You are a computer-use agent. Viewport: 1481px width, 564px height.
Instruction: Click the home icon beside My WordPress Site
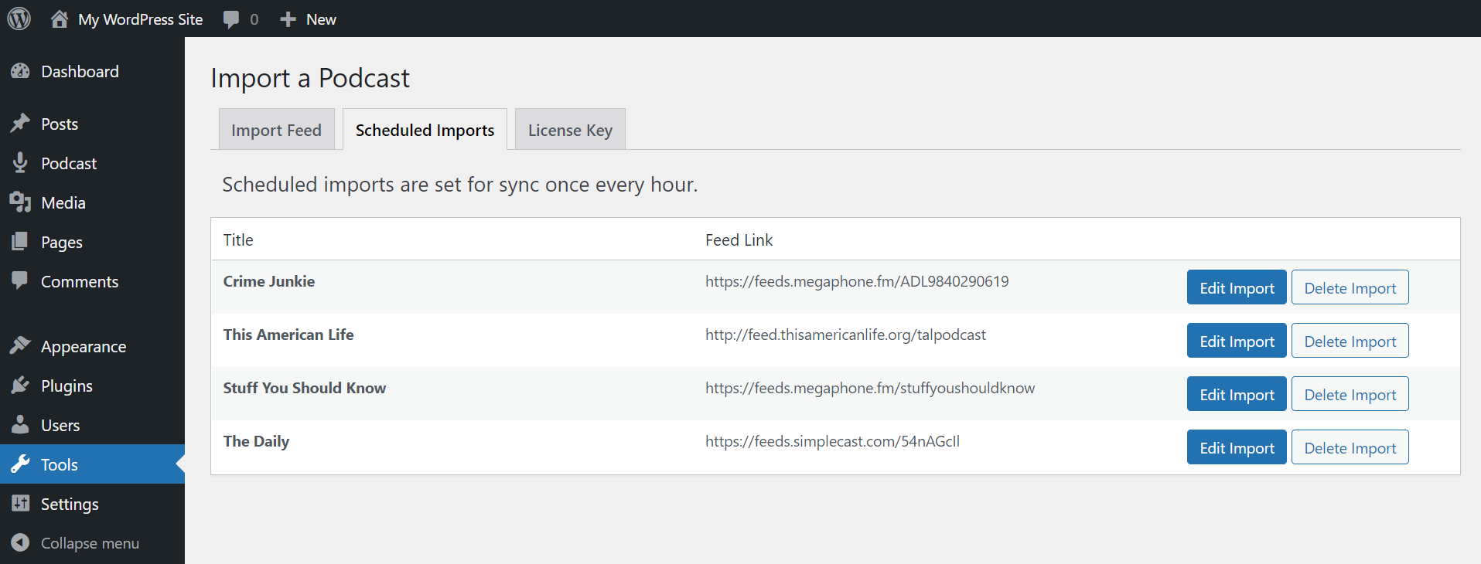click(x=60, y=19)
